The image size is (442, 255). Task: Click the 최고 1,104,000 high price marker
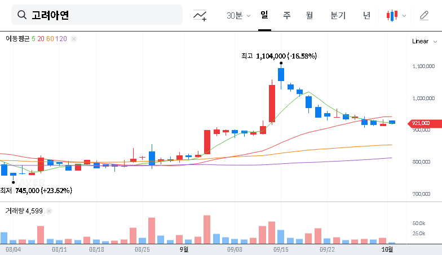click(x=279, y=56)
